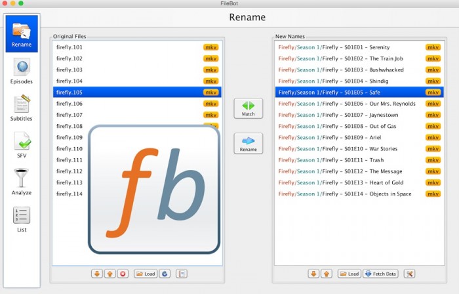Select firefly.104 in Original Files

click(x=137, y=81)
